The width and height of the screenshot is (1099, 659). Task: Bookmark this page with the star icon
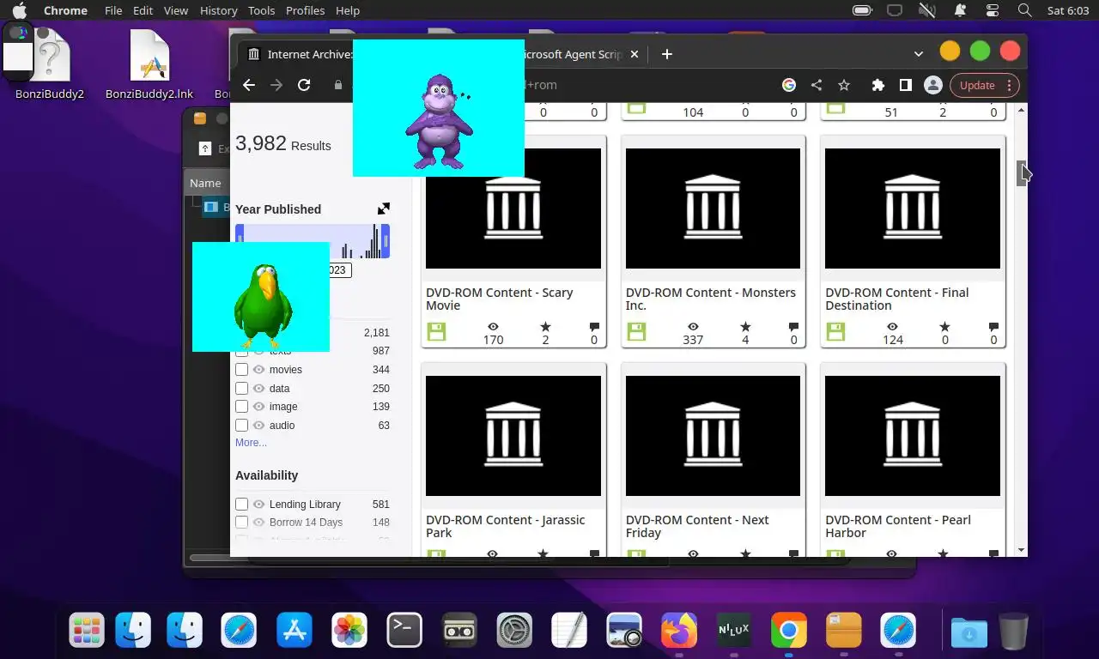(x=844, y=85)
